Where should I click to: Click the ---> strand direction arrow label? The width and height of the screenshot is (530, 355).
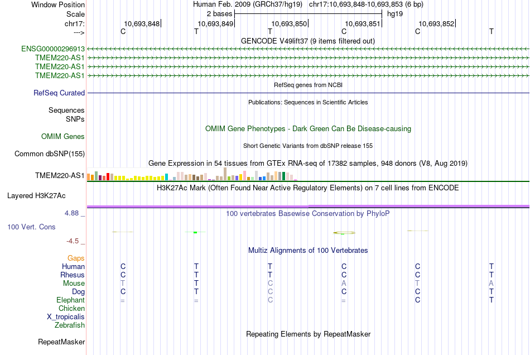pyautogui.click(x=79, y=32)
